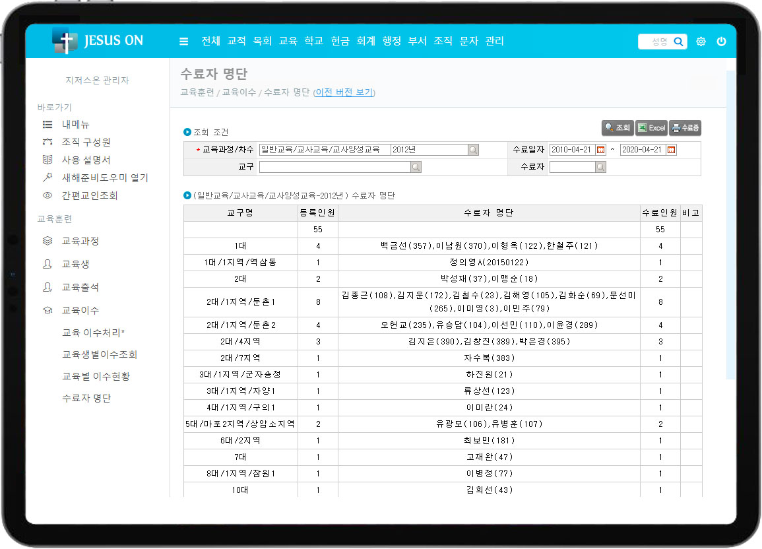Viewport: 762px width, 549px height.
Task: Open the 이전 버전 보기 link
Action: click(x=344, y=93)
